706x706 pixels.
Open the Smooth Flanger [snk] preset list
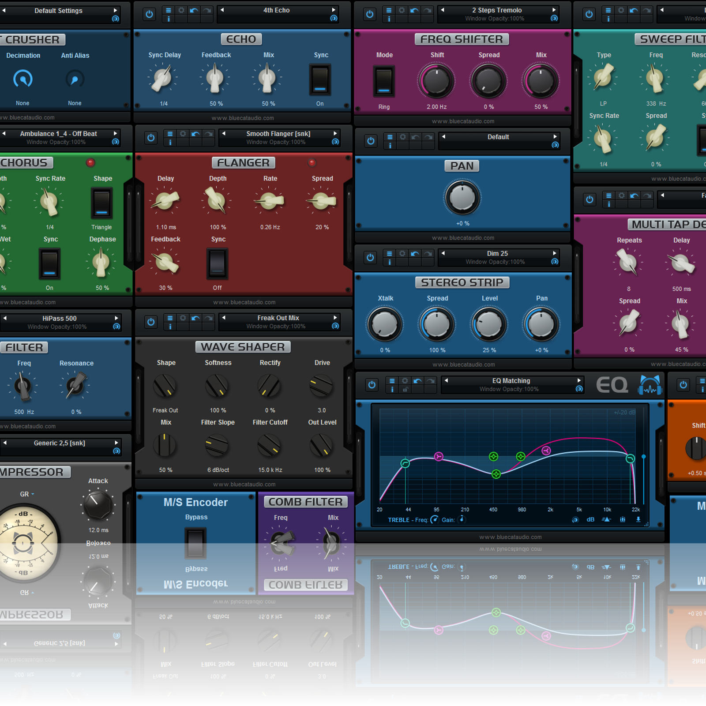[x=278, y=134]
